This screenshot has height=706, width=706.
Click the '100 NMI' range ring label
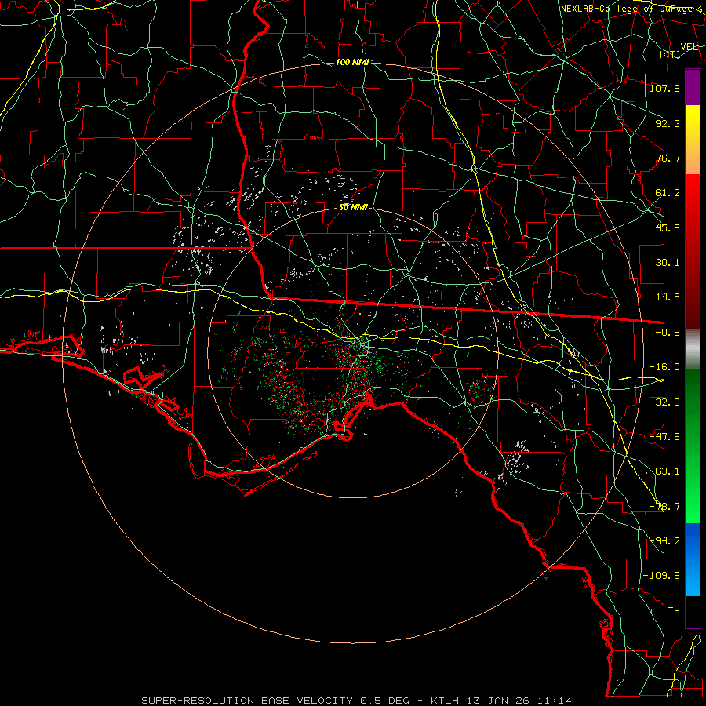pyautogui.click(x=352, y=62)
